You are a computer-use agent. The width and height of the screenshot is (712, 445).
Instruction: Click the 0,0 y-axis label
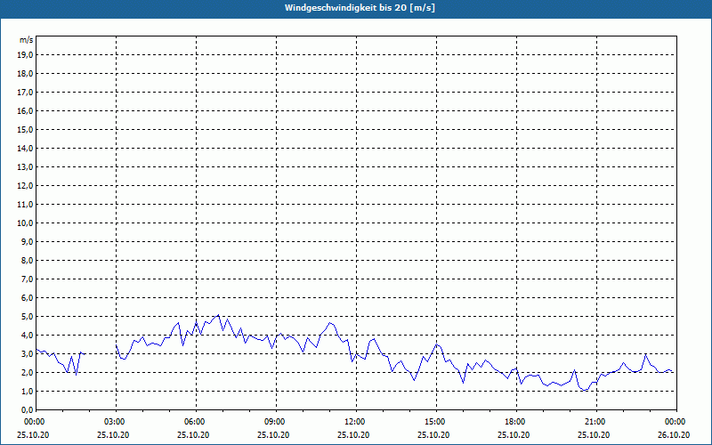click(x=27, y=410)
